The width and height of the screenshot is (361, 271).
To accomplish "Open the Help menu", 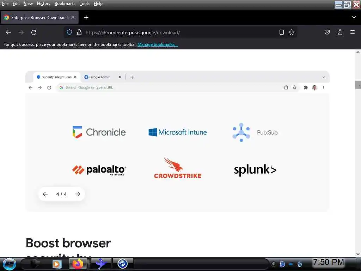I will [98, 4].
